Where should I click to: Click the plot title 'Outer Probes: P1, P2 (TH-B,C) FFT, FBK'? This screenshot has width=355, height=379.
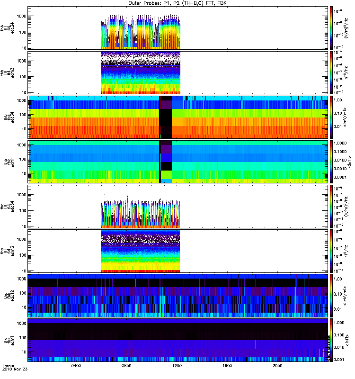(177, 3)
